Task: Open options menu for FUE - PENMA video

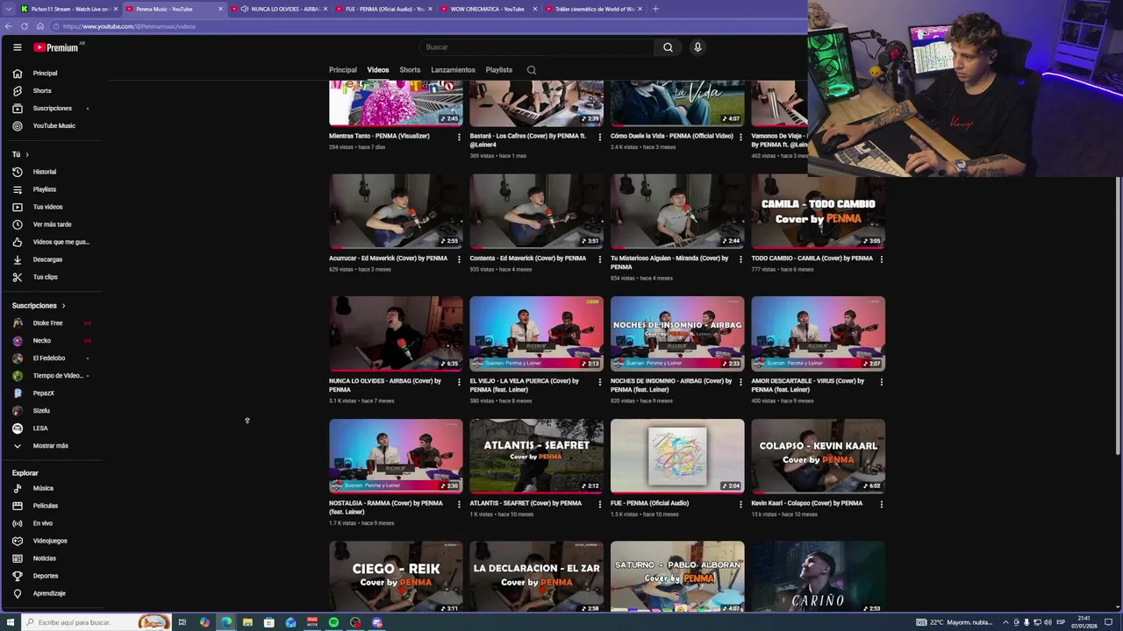Action: [740, 504]
